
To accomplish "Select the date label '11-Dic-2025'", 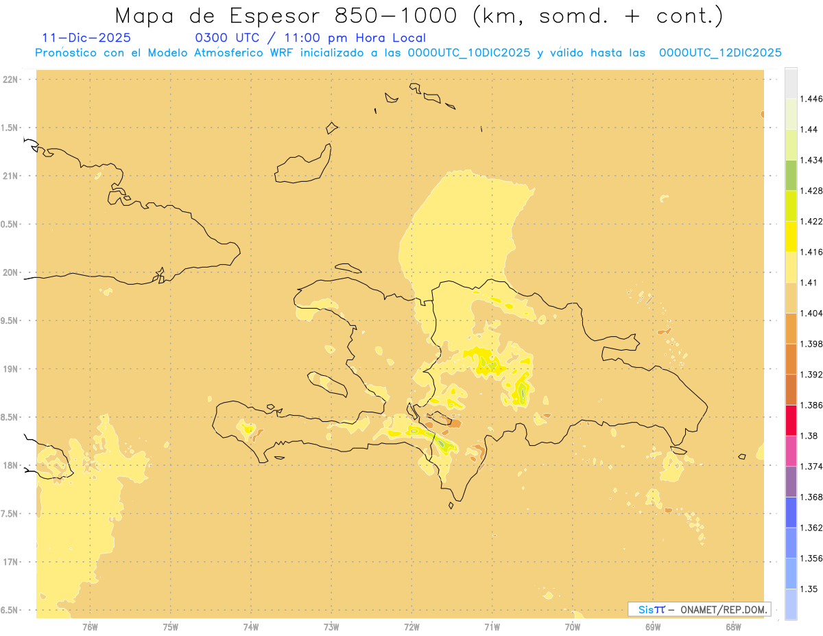I will click(x=86, y=38).
